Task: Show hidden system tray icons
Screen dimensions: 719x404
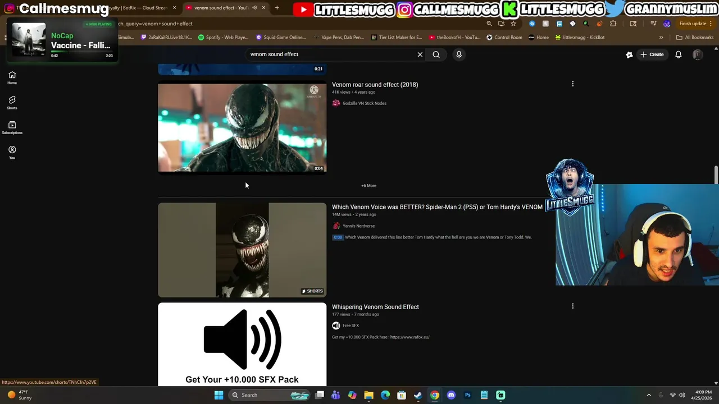Action: click(x=648, y=395)
